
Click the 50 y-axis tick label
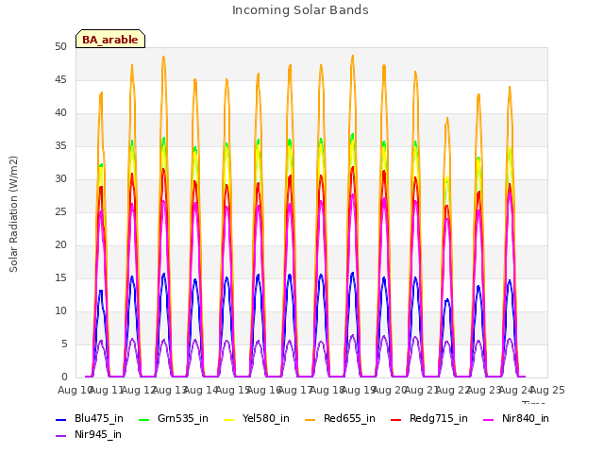(x=60, y=47)
